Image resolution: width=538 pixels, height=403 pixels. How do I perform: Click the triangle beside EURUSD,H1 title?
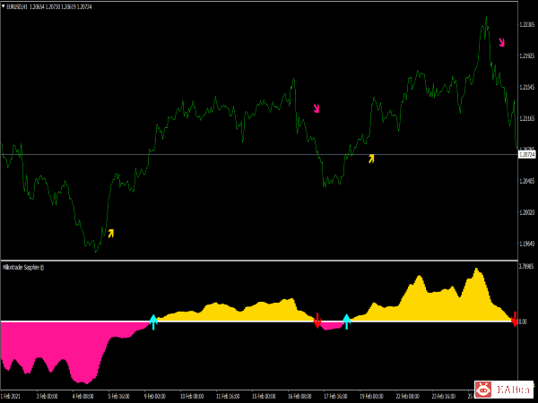[x=3, y=6]
